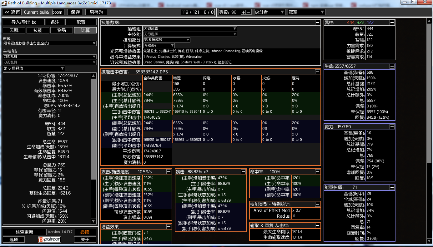Click the 攻击频率 0.09s value
Image resolution: width=433 pixels, height=247 pixels.
click(148, 217)
